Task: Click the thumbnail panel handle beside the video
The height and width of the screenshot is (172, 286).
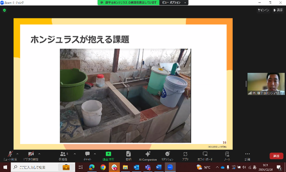Action: pos(246,84)
